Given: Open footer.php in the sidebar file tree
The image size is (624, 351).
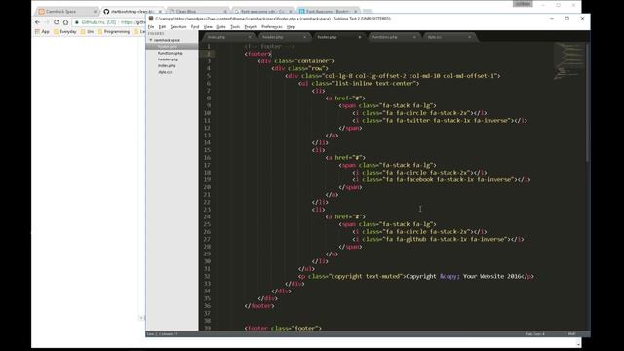Looking at the screenshot, I should tap(168, 47).
